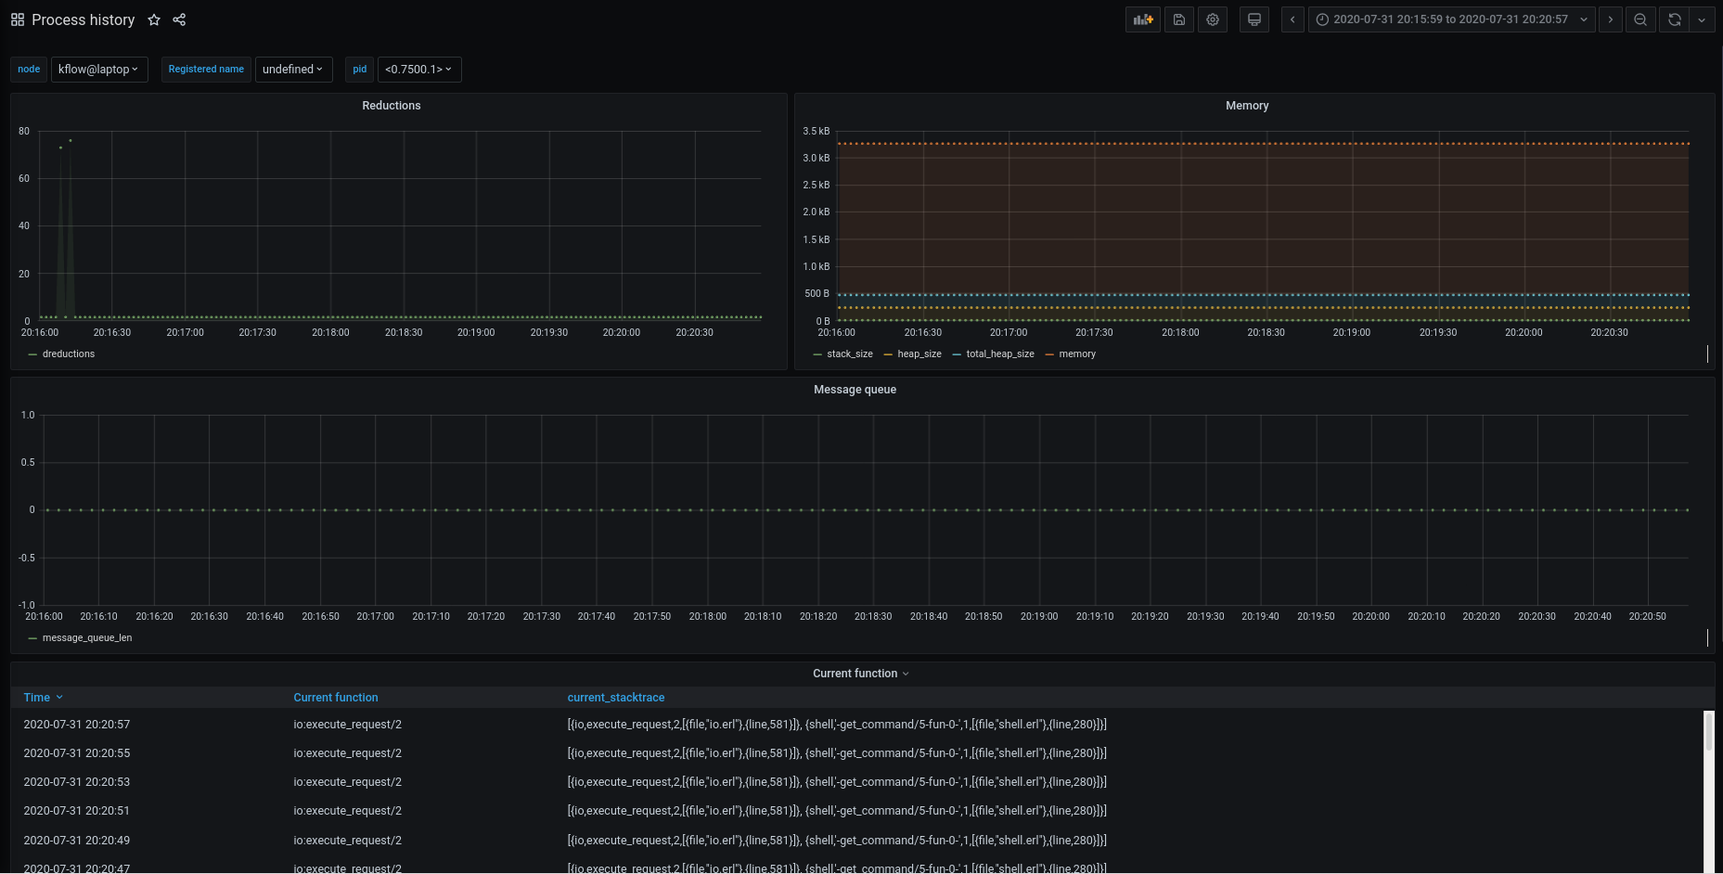Screen dimensions: 1723x874
Task: Open node variable dropdown kflow@laptop
Action: [98, 70]
